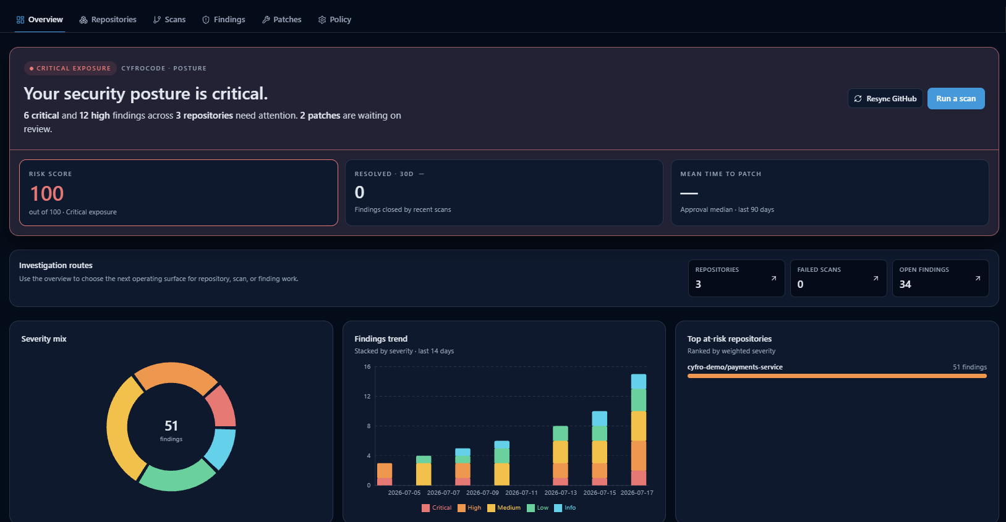
Task: Click the arrow icon on Repositories card
Action: pos(774,279)
